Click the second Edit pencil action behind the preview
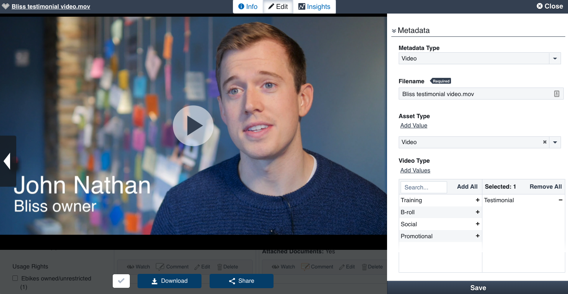 [x=347, y=266]
